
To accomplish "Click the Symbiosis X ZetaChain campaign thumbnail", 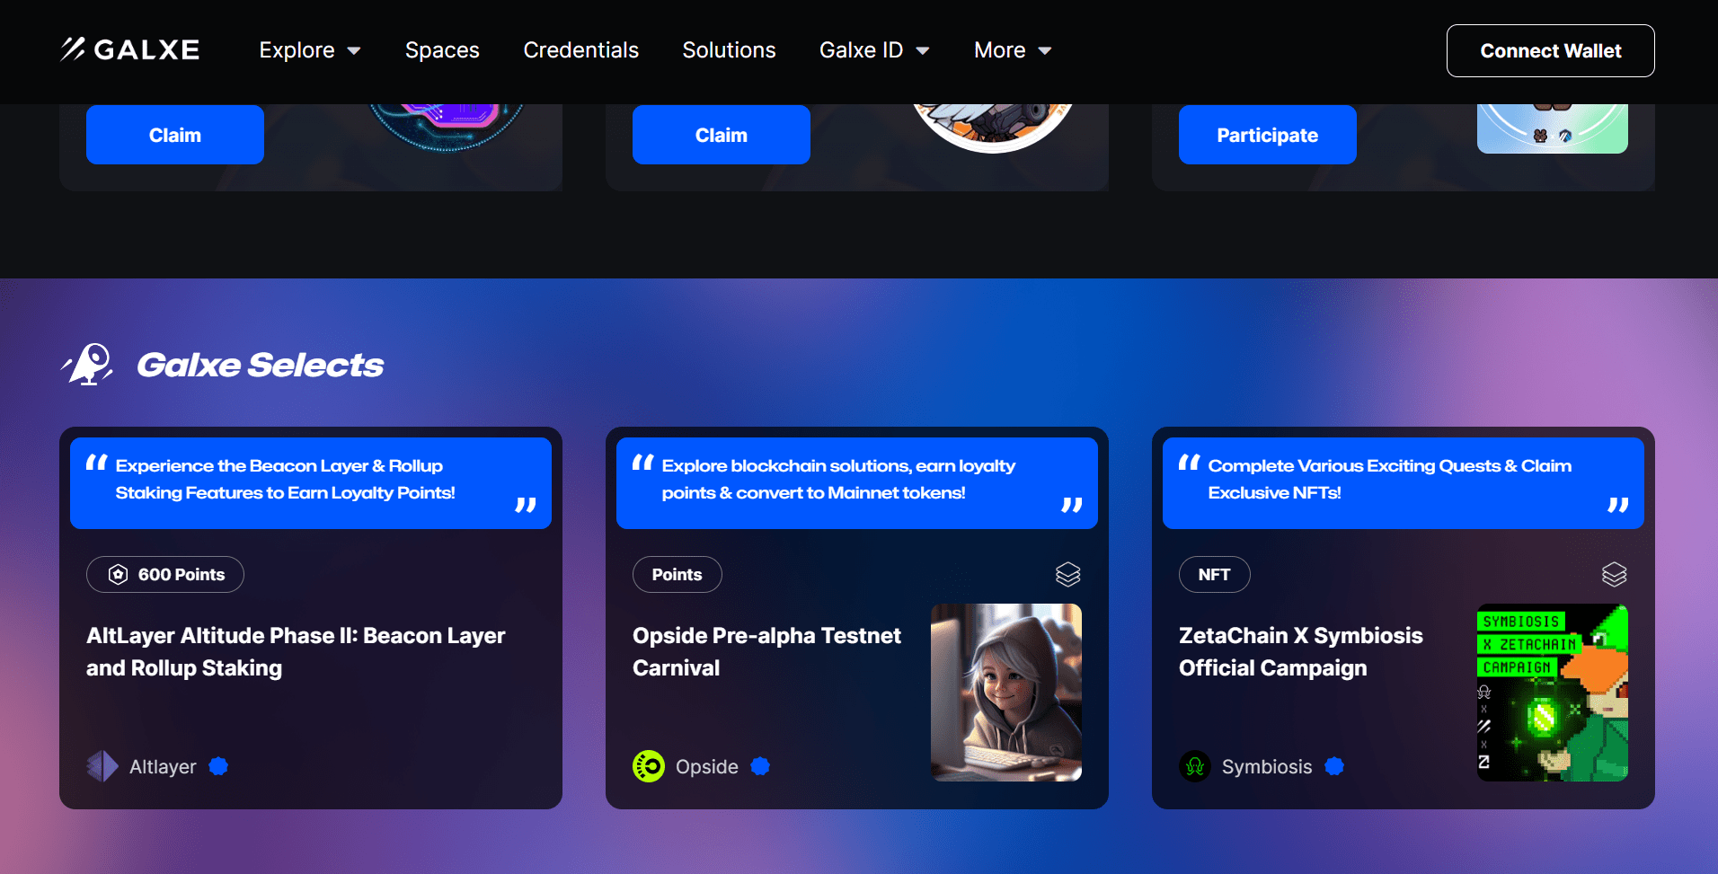I will [1553, 693].
